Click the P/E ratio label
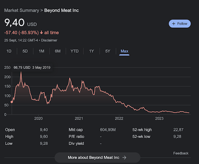Screen dimensions: 199x164 pos(77,137)
